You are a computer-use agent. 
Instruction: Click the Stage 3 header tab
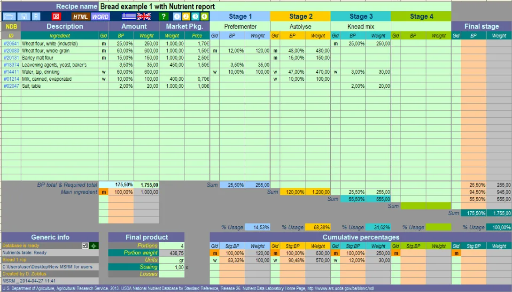(361, 16)
